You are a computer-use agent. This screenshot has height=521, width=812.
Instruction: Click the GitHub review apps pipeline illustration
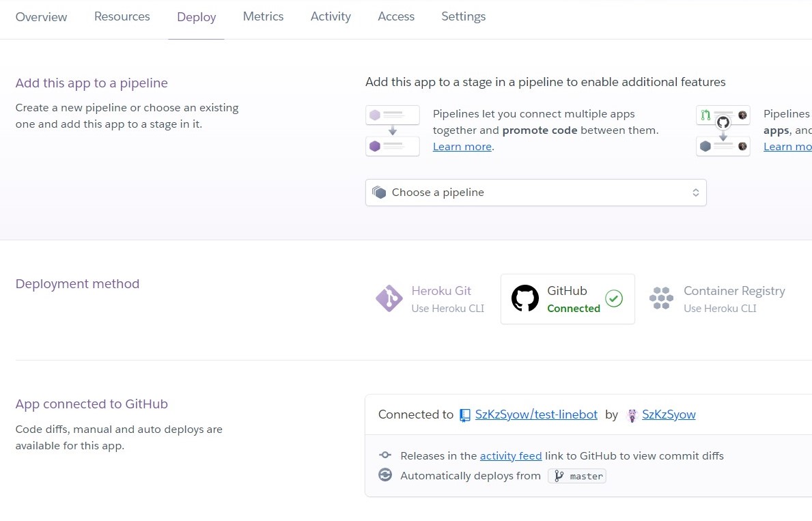point(723,130)
